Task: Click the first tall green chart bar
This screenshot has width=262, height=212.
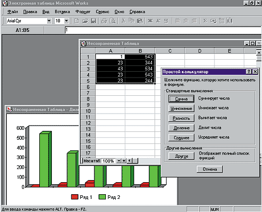Action: [x=45, y=159]
